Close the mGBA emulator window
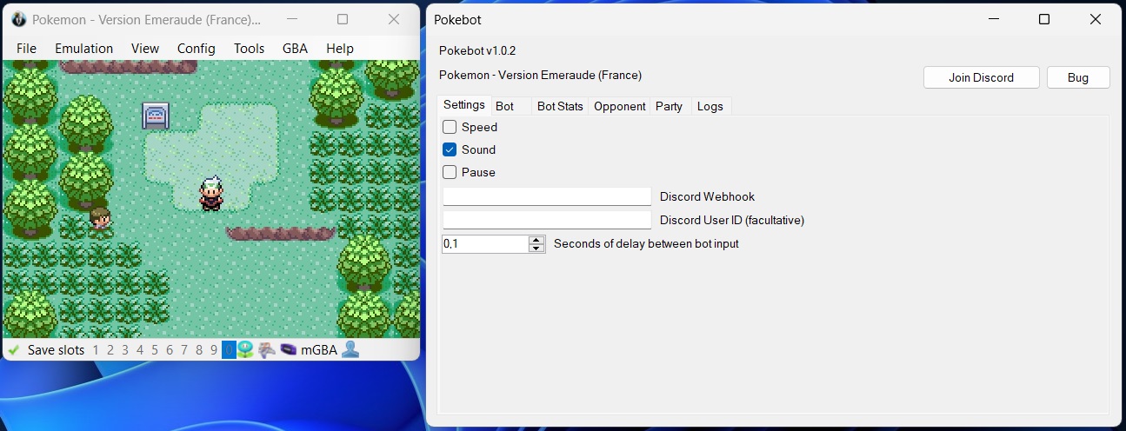 (x=394, y=19)
